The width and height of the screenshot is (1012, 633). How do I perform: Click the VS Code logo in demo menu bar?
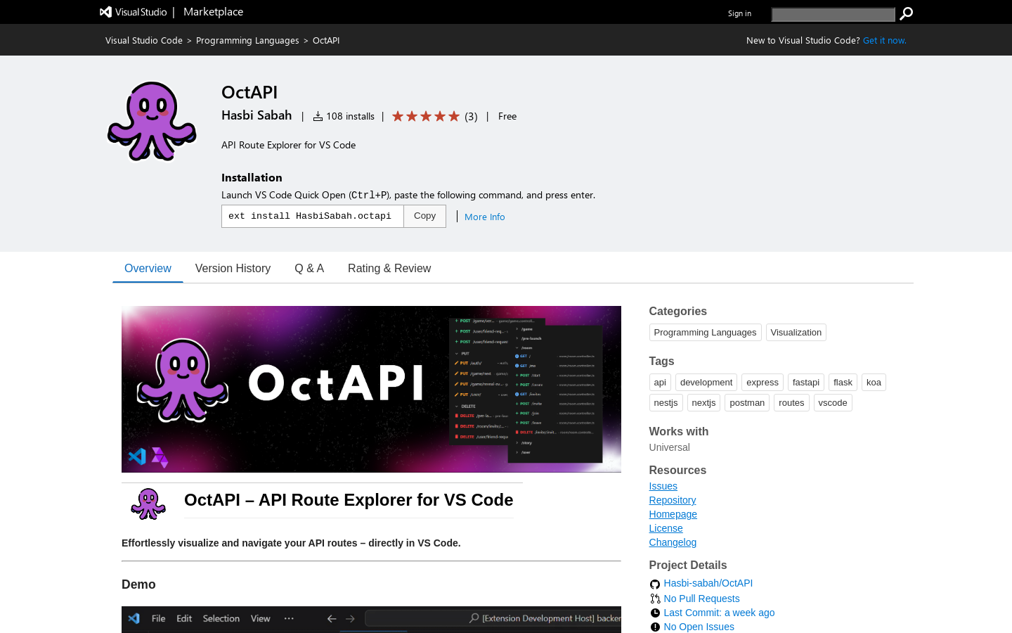pyautogui.click(x=134, y=618)
